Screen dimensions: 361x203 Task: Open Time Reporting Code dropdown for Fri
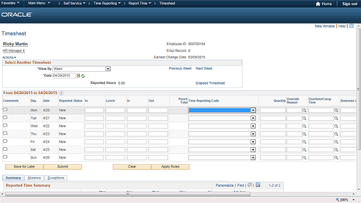(x=253, y=142)
